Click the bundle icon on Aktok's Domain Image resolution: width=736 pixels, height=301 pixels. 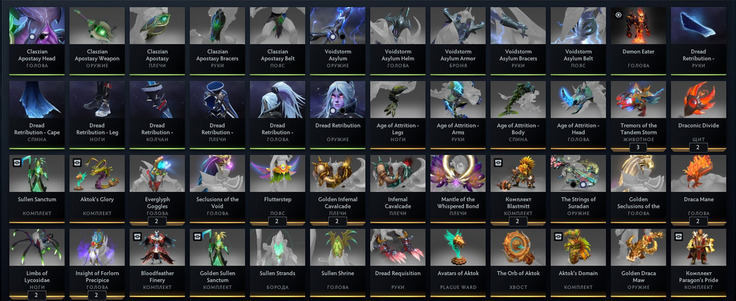(558, 236)
